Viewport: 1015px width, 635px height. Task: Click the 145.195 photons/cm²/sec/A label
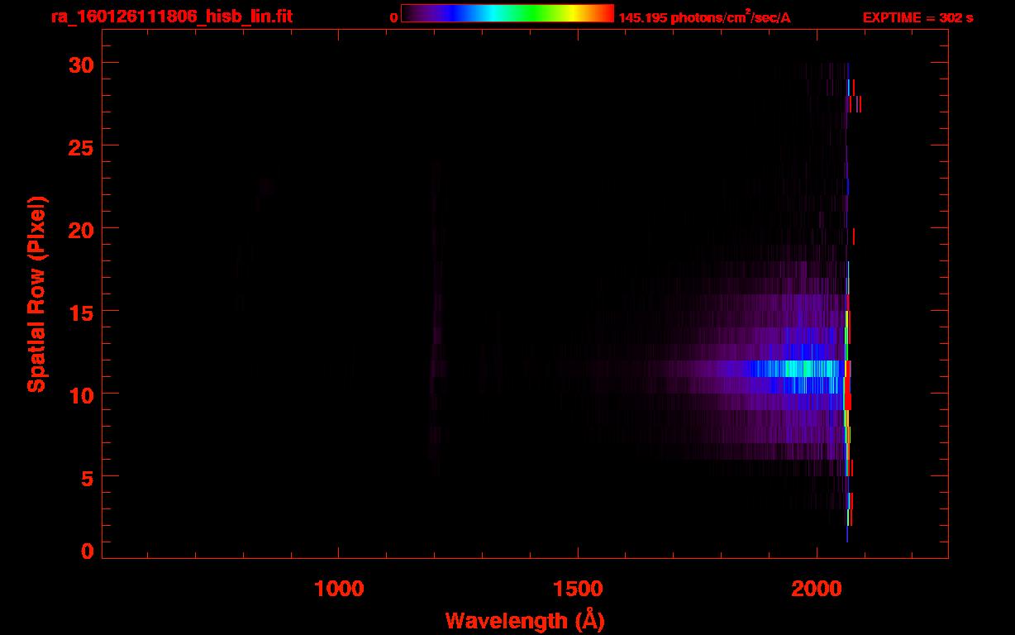pos(704,18)
